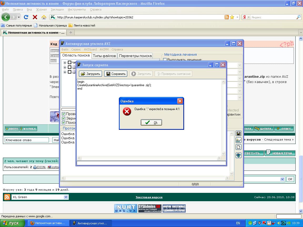Open the KL Green skin dropdown

(x=66, y=197)
